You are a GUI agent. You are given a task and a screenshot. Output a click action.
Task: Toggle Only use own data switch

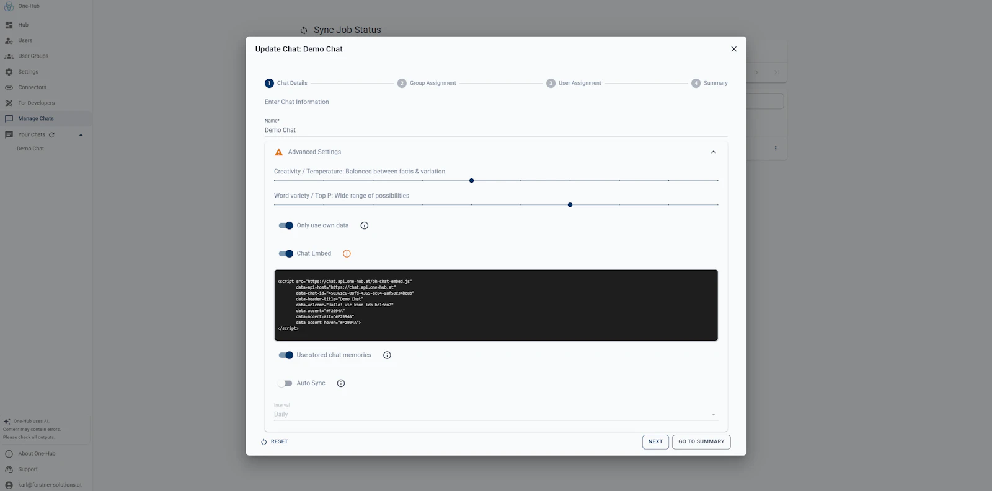point(286,225)
